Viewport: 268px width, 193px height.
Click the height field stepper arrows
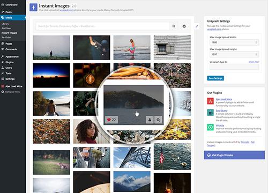256,54
